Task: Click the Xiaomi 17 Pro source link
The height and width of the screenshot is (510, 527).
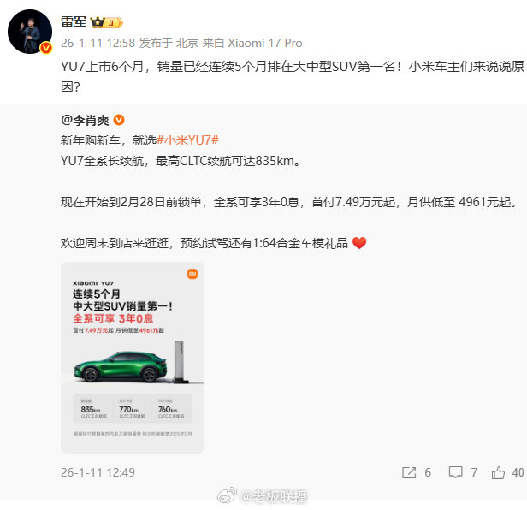Action: click(x=265, y=43)
